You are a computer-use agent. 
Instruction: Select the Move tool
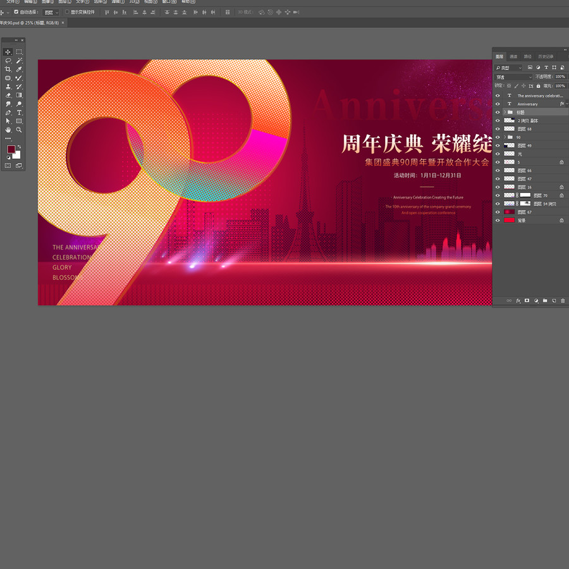tap(8, 52)
